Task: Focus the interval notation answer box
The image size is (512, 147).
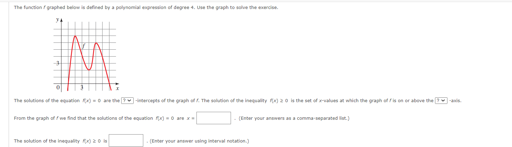Action: (x=126, y=140)
